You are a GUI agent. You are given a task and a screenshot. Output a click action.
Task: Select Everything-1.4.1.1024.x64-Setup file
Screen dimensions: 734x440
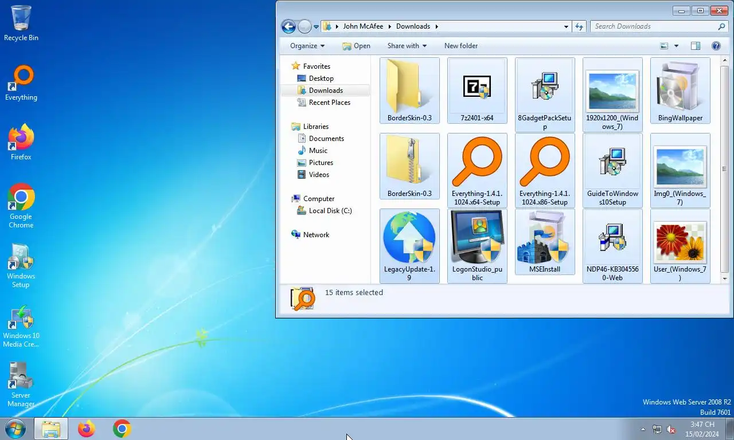click(477, 170)
